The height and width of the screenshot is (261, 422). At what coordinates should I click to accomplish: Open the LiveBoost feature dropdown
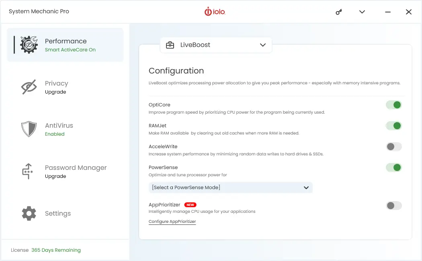[263, 45]
